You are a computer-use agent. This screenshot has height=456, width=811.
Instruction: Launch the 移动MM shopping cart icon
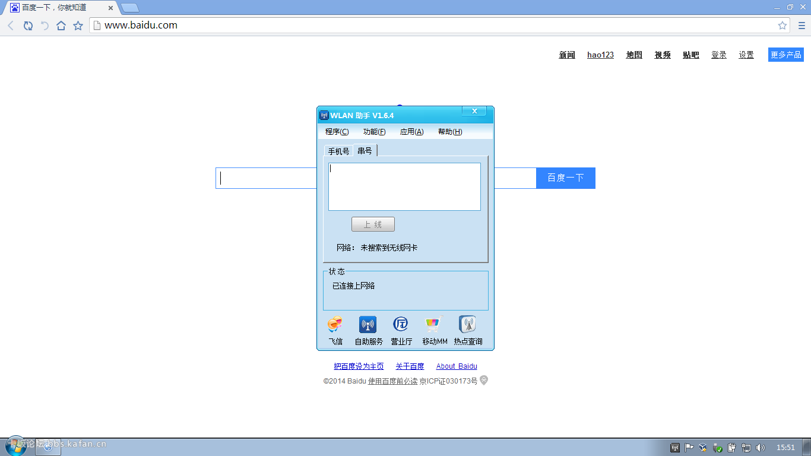point(434,325)
